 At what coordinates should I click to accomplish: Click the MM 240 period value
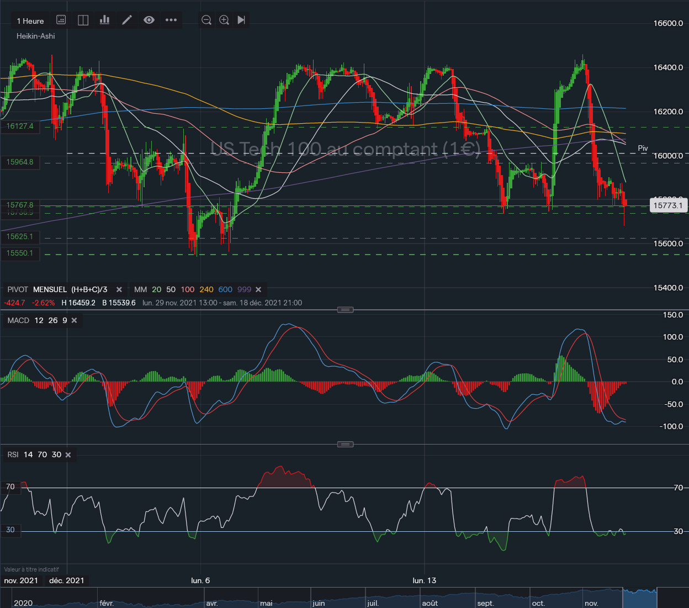[206, 289]
